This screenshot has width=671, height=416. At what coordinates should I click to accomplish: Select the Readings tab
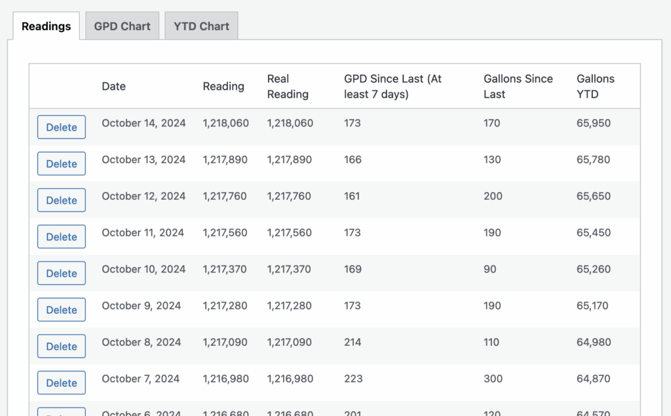pyautogui.click(x=46, y=26)
